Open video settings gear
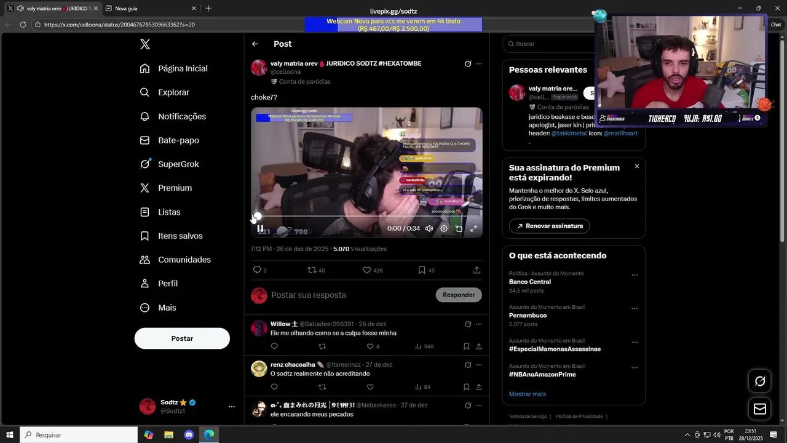 click(444, 228)
